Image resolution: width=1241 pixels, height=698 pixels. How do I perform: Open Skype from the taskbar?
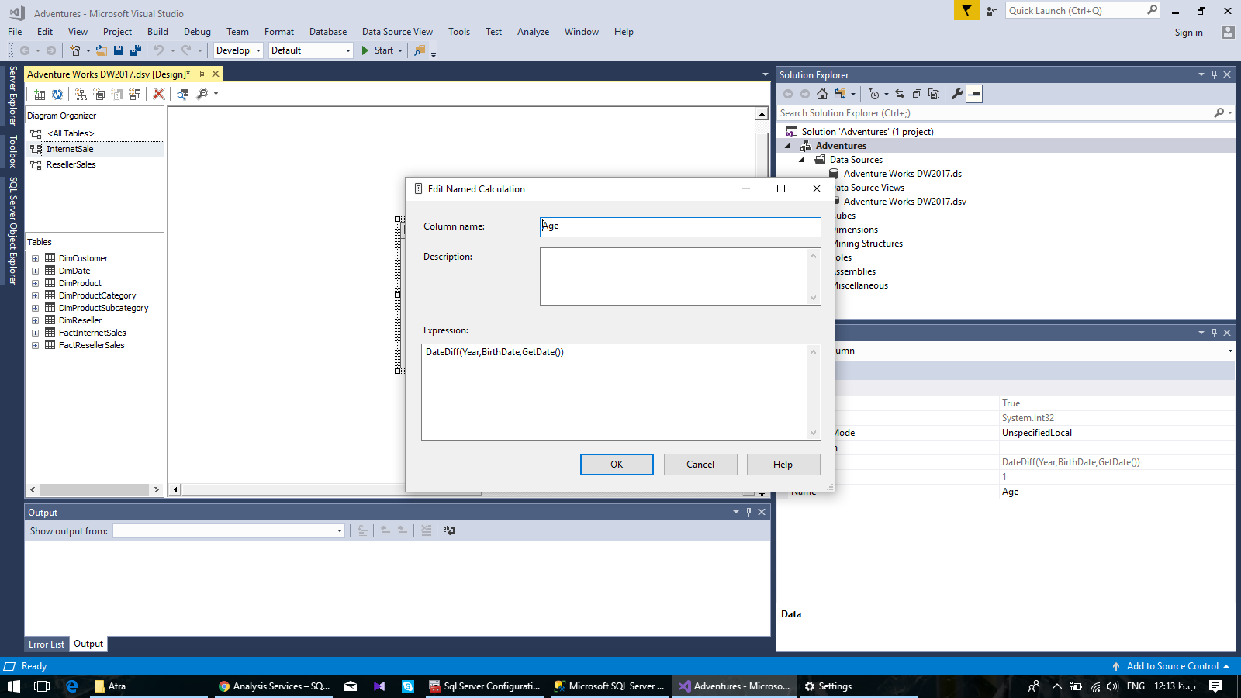coord(407,686)
